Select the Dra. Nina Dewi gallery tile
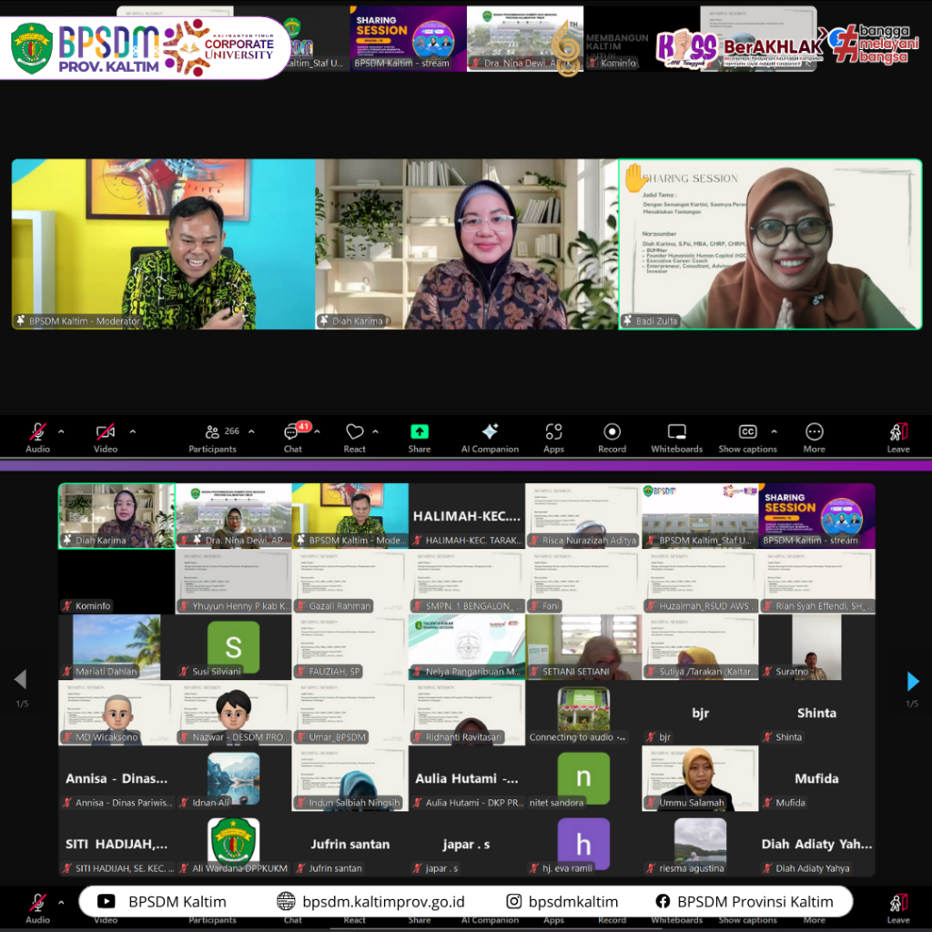 [233, 515]
